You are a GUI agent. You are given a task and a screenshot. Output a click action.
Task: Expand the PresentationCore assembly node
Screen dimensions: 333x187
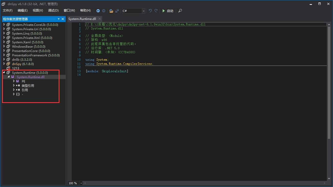point(4,51)
